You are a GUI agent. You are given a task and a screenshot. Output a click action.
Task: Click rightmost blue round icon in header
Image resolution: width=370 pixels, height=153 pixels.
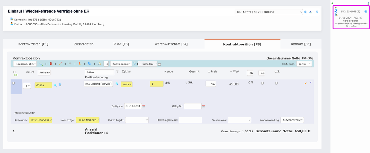(317, 12)
